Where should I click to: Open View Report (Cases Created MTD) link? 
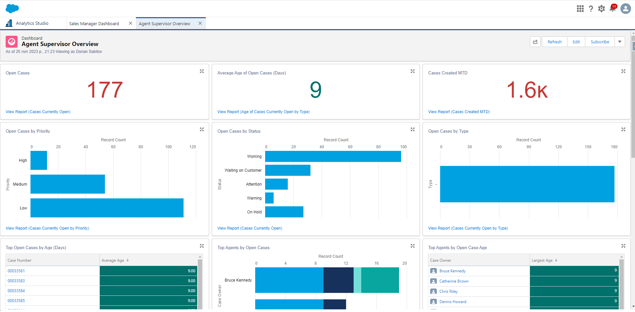pos(459,111)
